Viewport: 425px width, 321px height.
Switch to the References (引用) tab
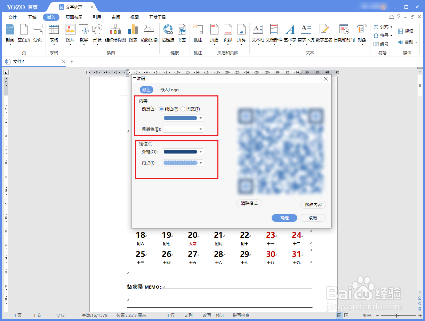coord(97,17)
